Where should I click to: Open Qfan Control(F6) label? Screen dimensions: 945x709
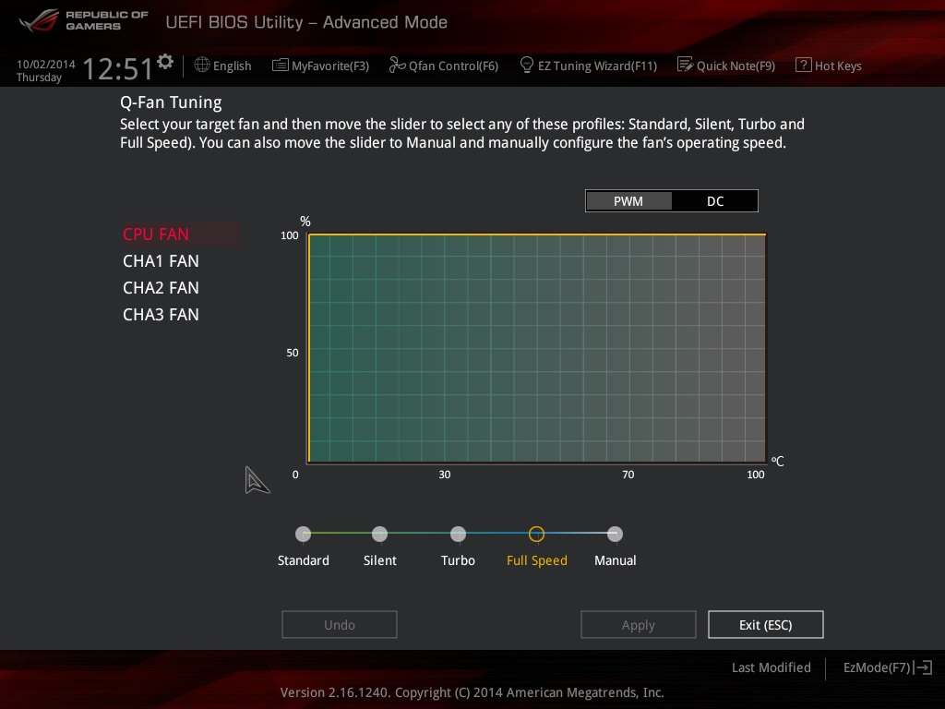453,66
